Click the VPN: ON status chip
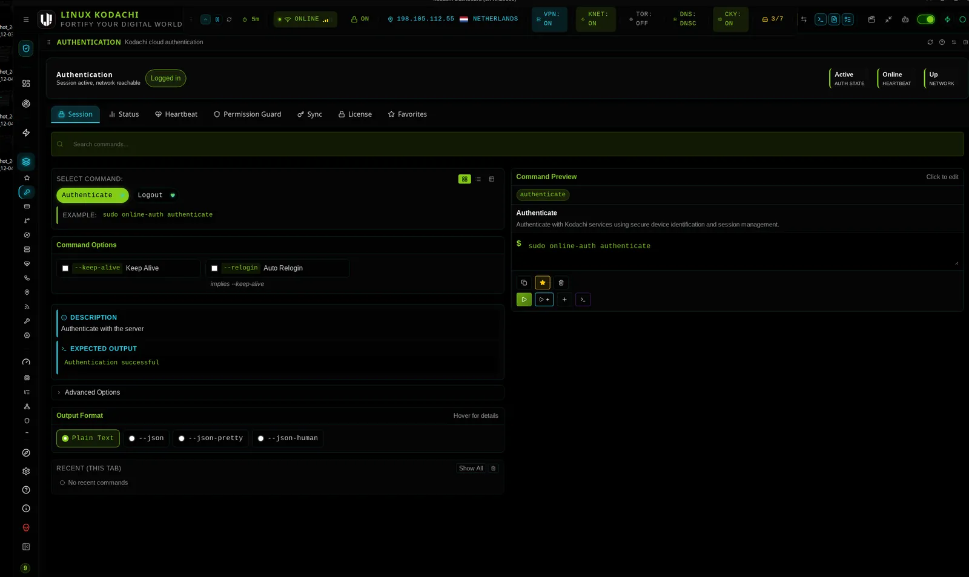 [x=549, y=19]
